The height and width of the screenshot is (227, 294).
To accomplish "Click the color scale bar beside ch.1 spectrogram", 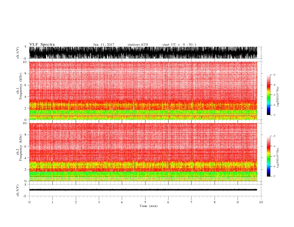I will tap(268, 95).
